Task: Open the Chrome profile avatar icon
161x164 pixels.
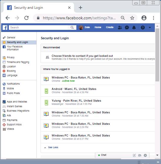Action: point(144,18)
